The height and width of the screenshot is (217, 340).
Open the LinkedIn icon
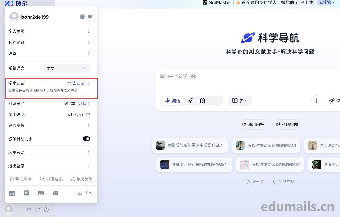(x=12, y=193)
